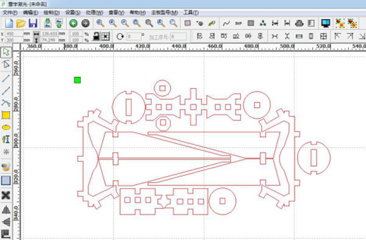Click the rotate circular arrow icon
The height and width of the screenshot is (240, 366).
pyautogui.click(x=120, y=37)
